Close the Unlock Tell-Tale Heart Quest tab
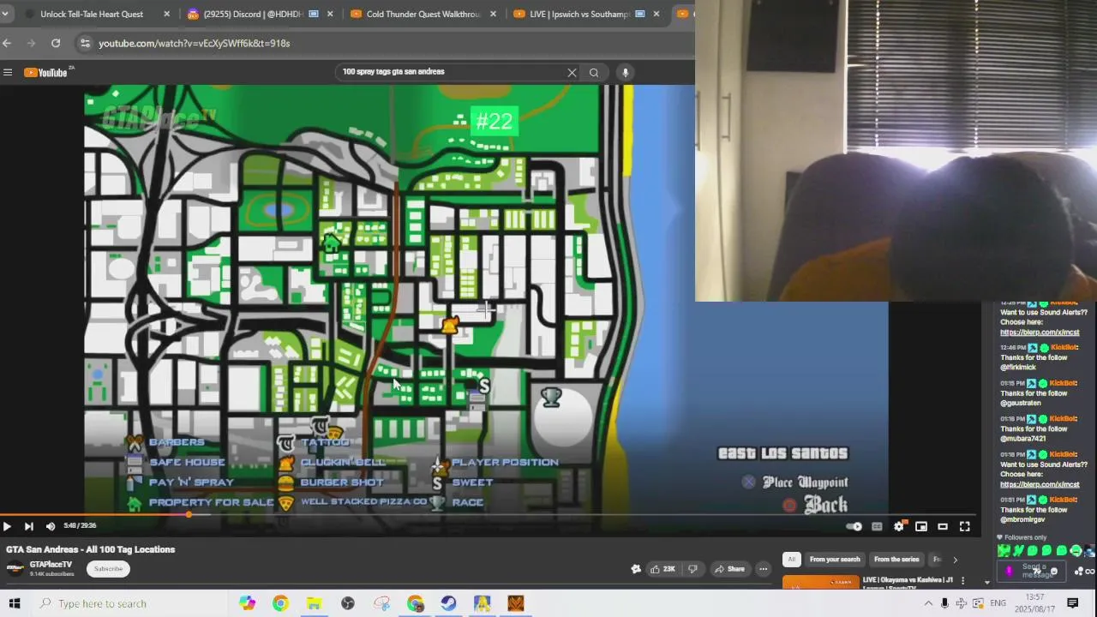Viewport: 1097px width, 617px height. [x=167, y=14]
